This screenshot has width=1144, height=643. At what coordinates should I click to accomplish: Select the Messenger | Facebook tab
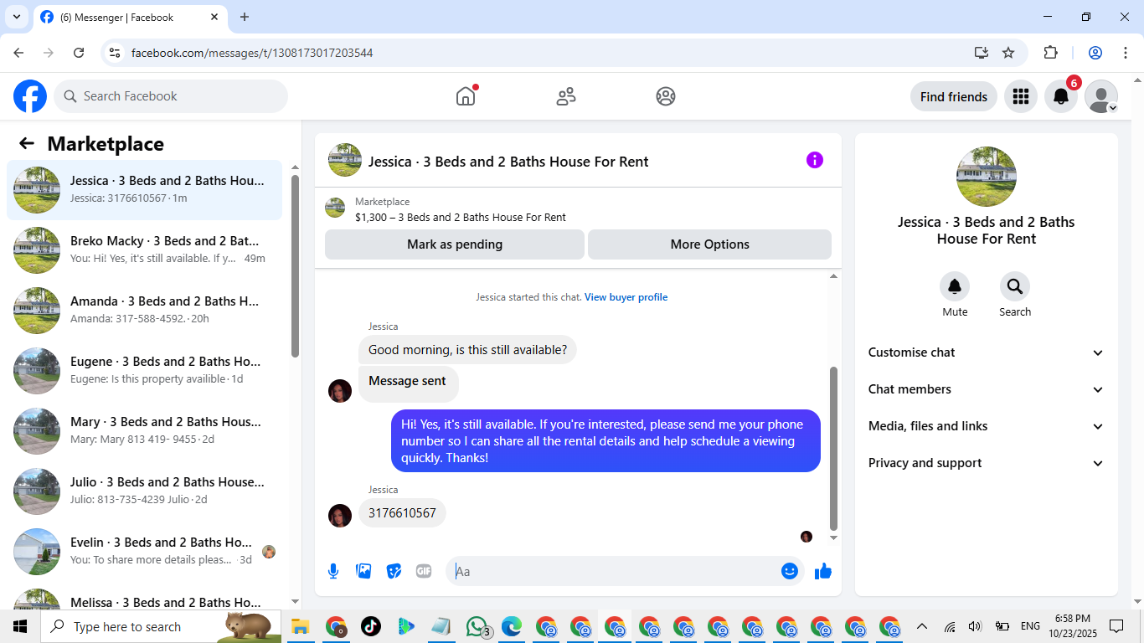click(x=130, y=17)
